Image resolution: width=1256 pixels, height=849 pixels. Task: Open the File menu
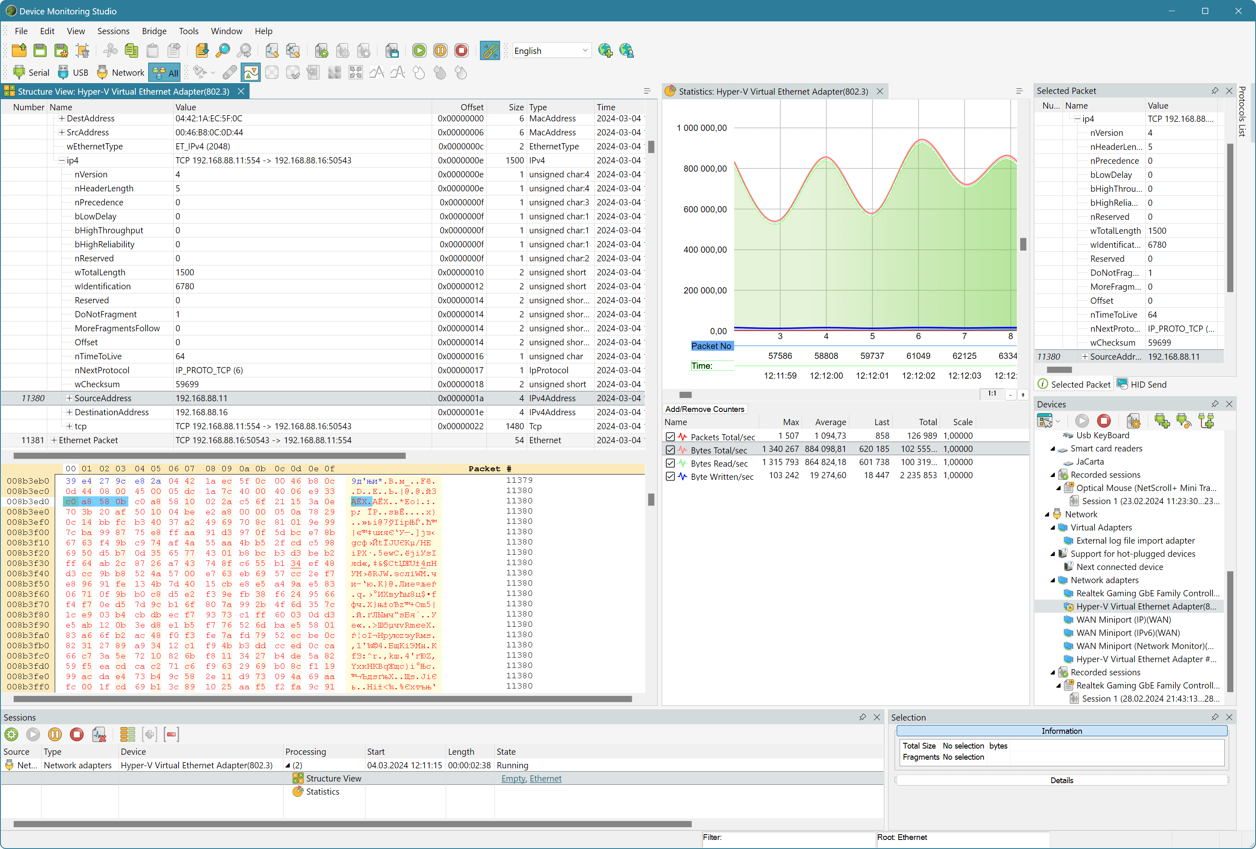click(21, 31)
